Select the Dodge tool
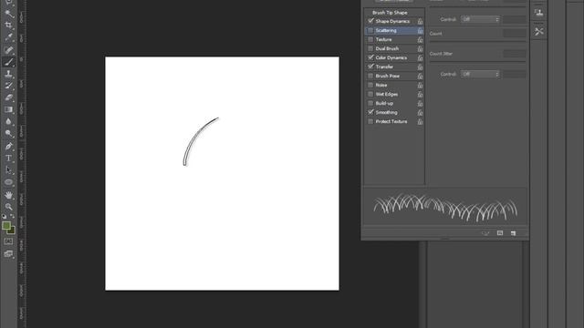584x328 pixels. click(8, 133)
